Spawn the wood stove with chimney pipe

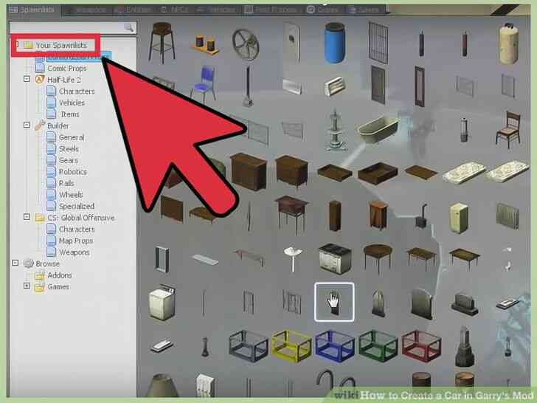pyautogui.click(x=421, y=216)
